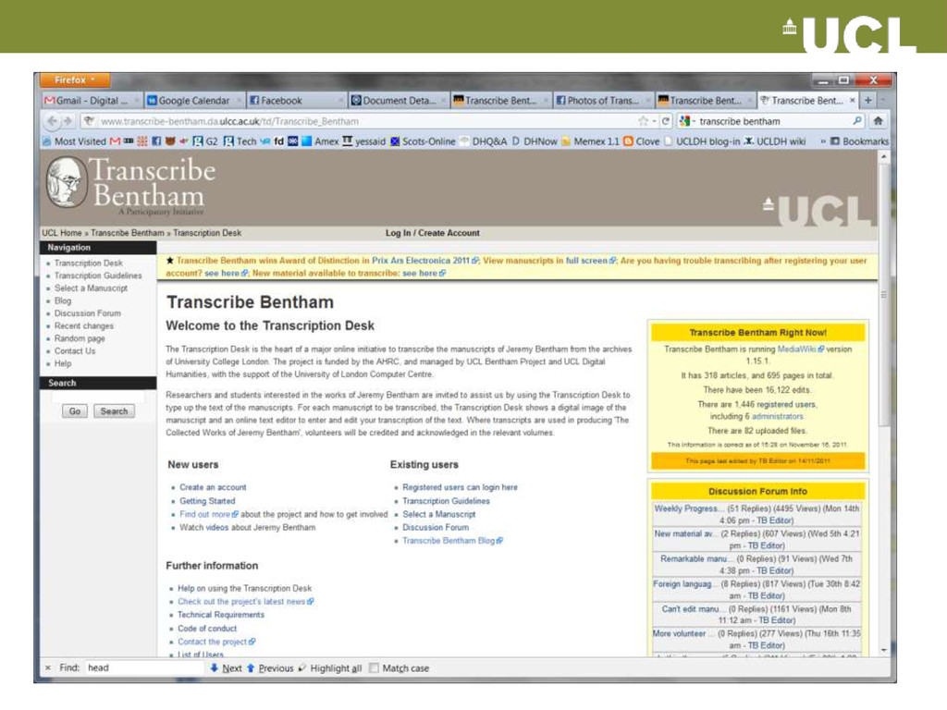The width and height of the screenshot is (947, 710).
Task: Reload the page with the refresh icon
Action: [666, 121]
